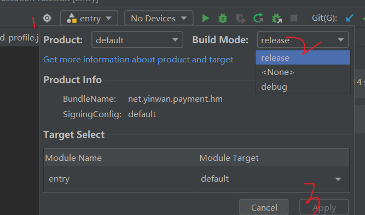Attach debugger to process icon
The width and height of the screenshot is (365, 215).
[x=276, y=18]
